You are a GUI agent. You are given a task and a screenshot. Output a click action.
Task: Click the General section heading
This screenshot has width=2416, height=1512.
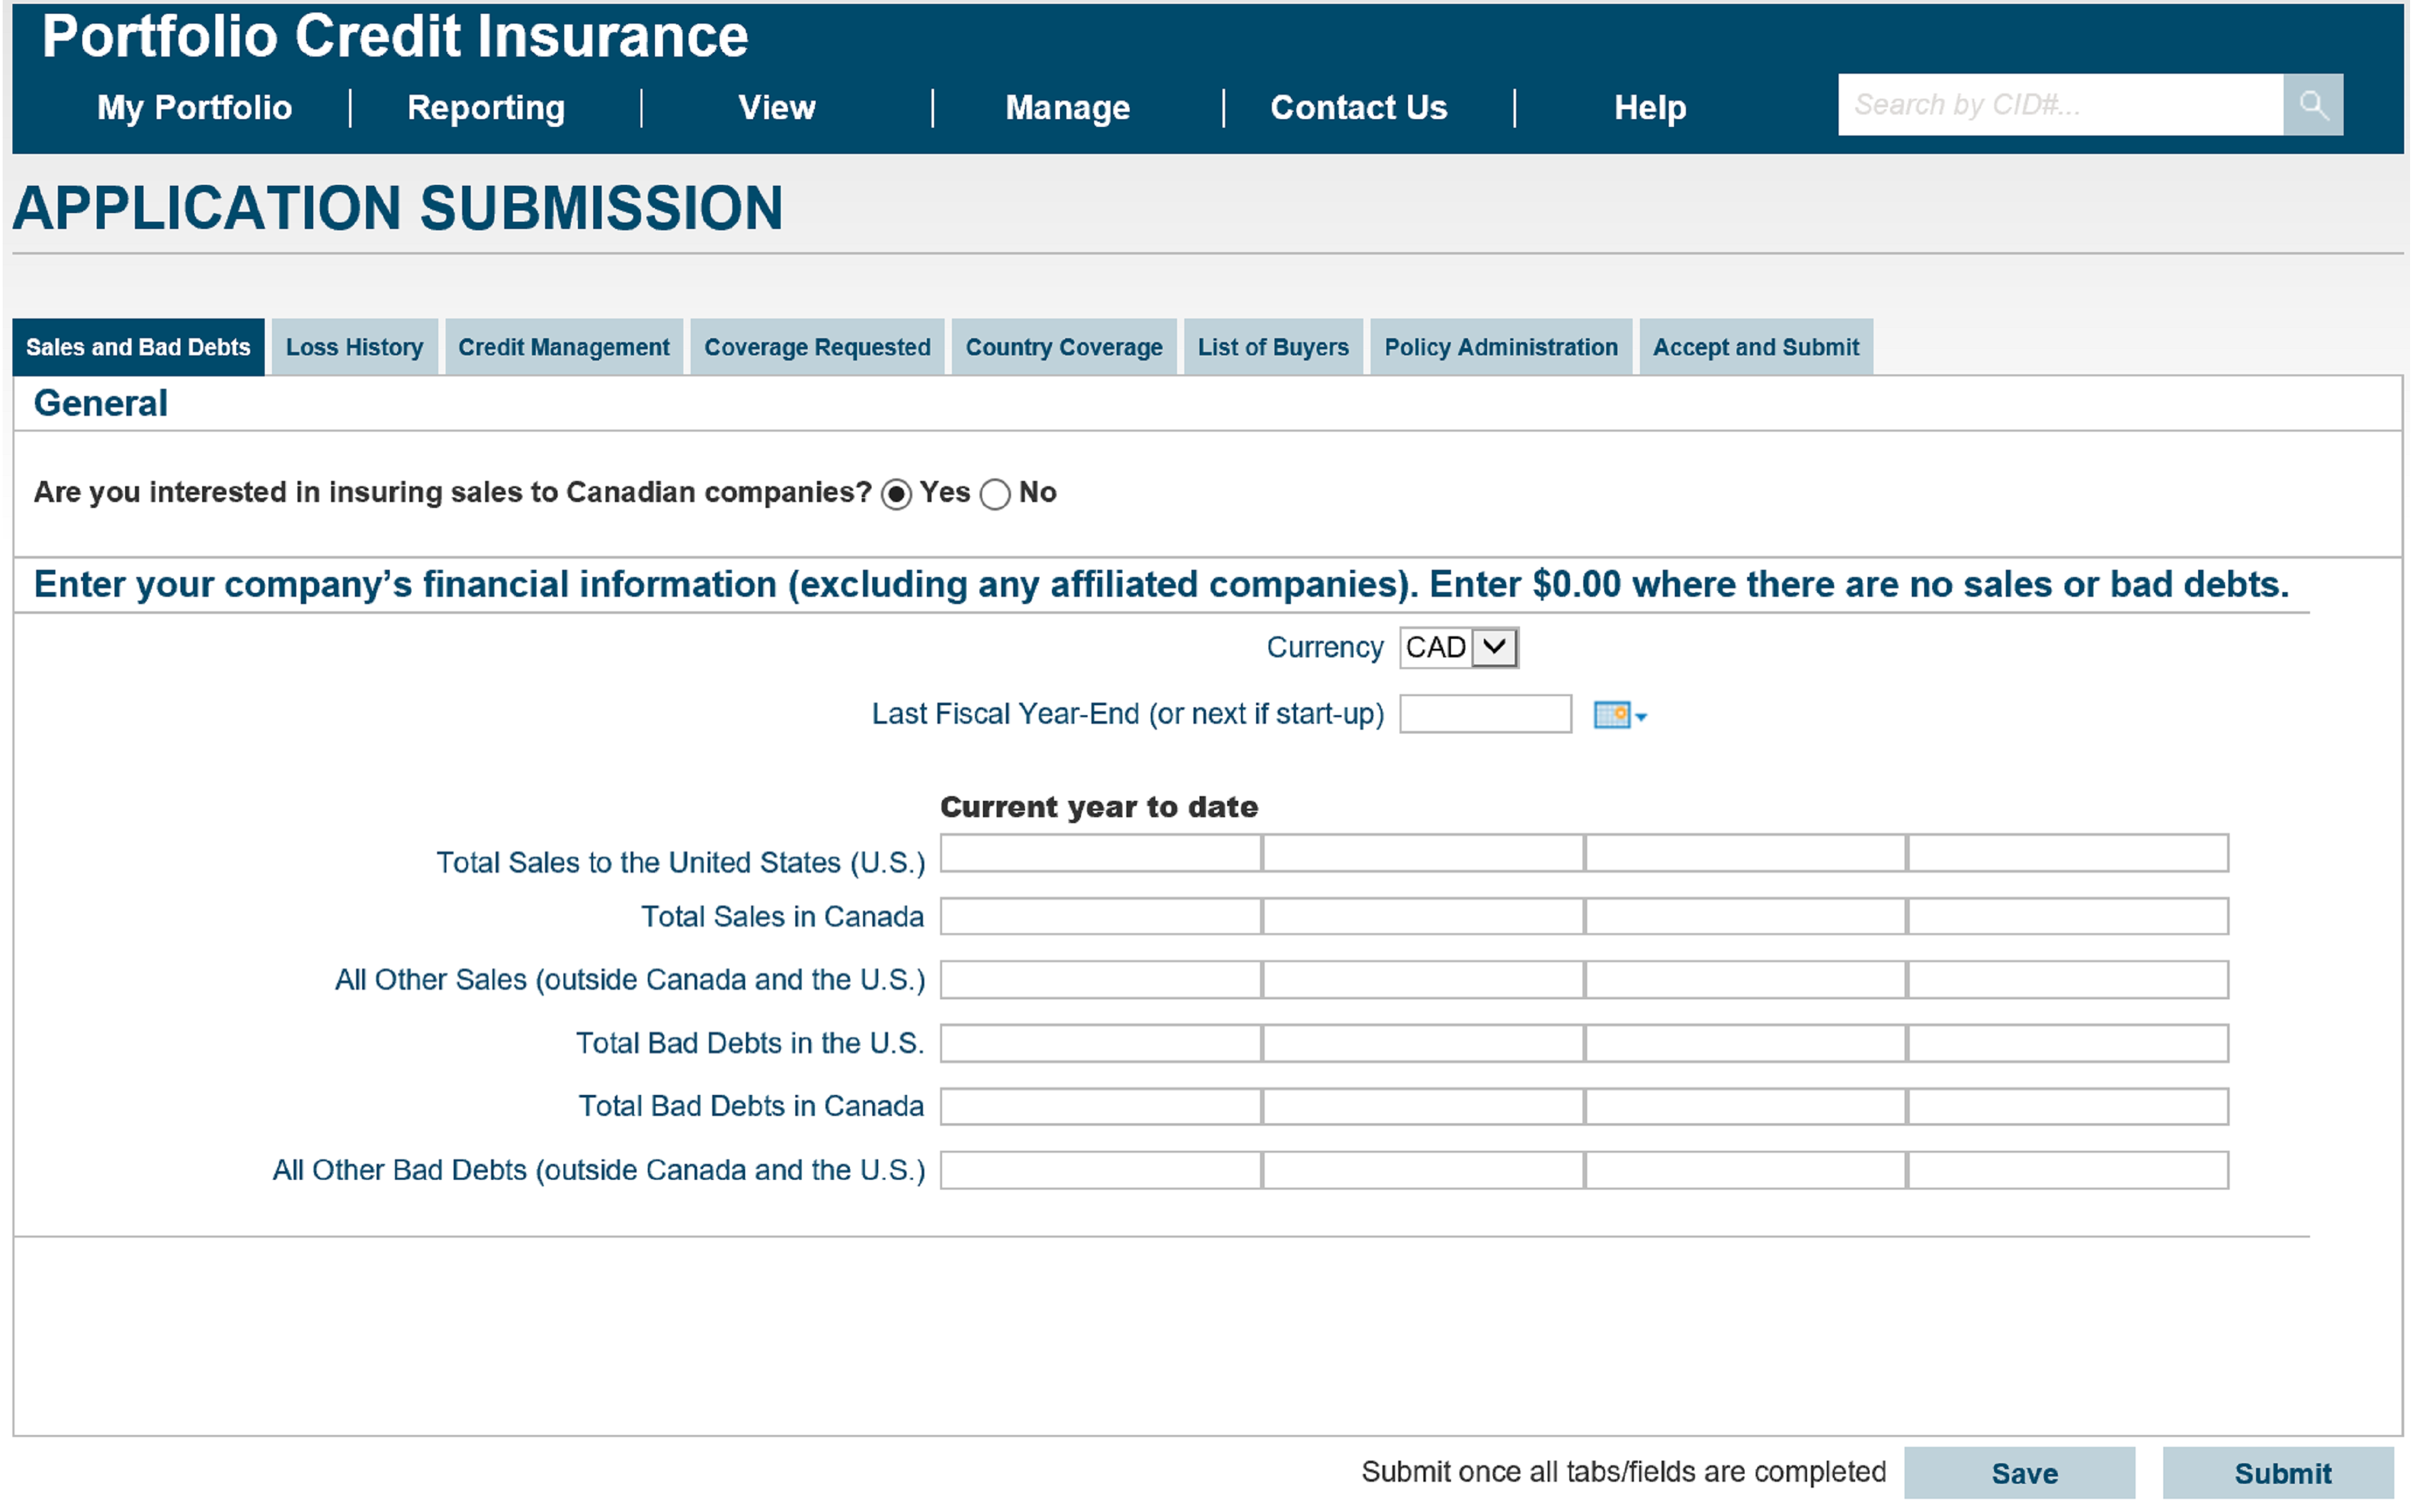point(100,403)
